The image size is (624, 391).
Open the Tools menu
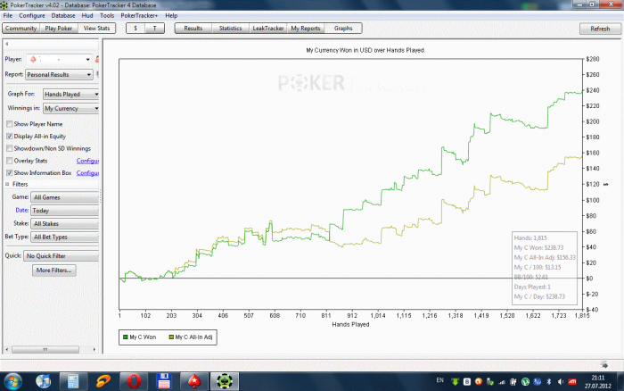pos(107,15)
